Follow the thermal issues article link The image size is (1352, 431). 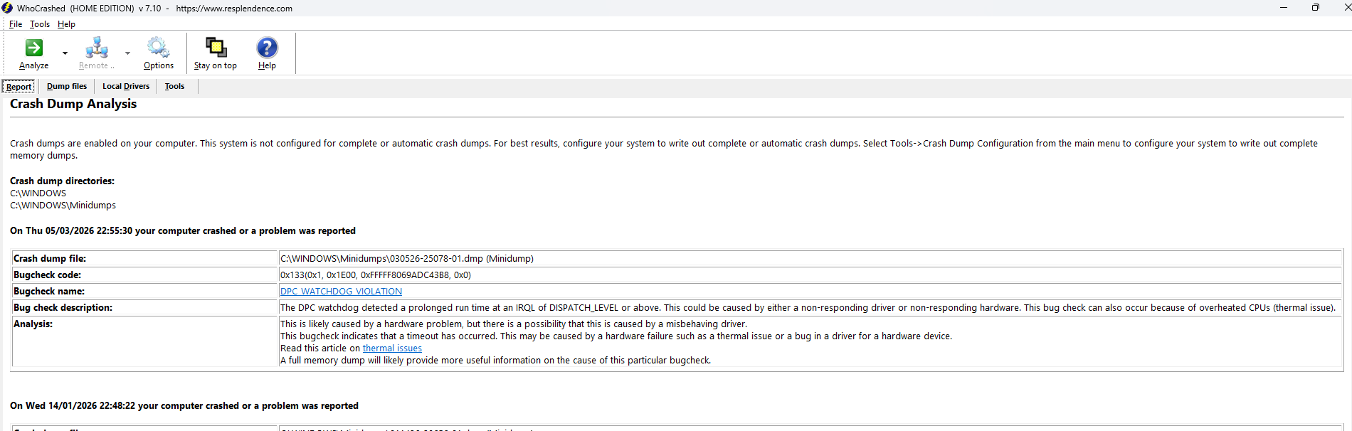coord(392,348)
